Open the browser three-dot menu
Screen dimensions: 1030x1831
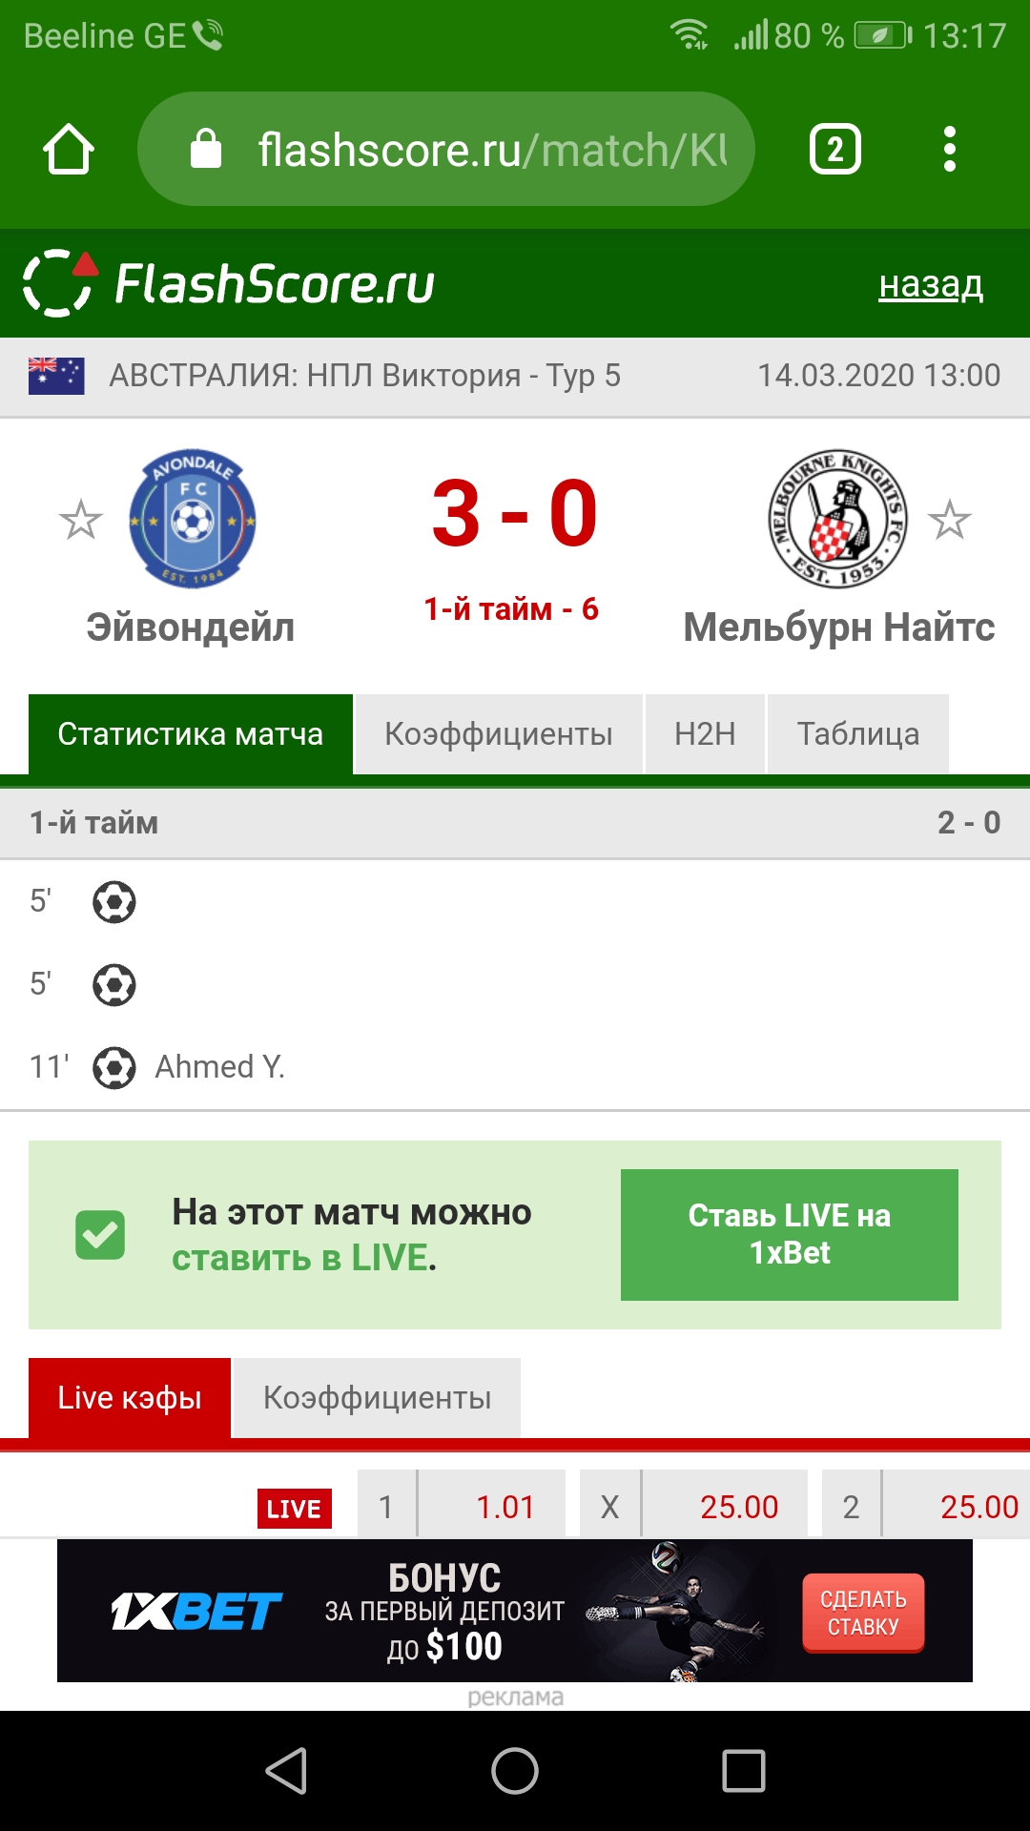click(x=949, y=150)
